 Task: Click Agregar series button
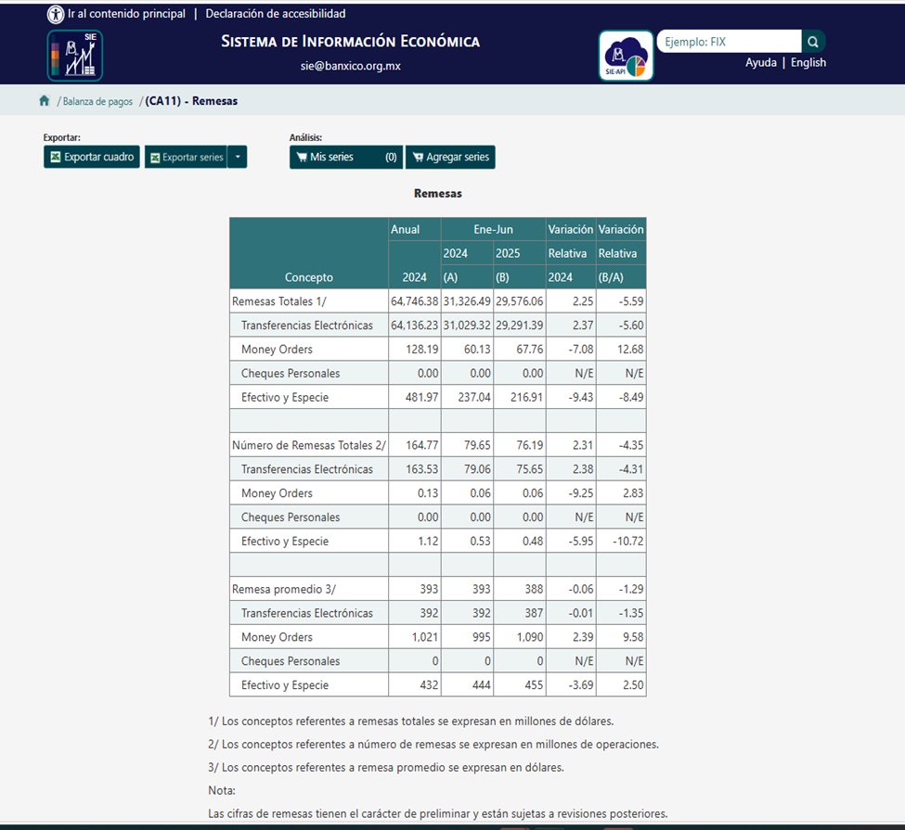click(450, 158)
